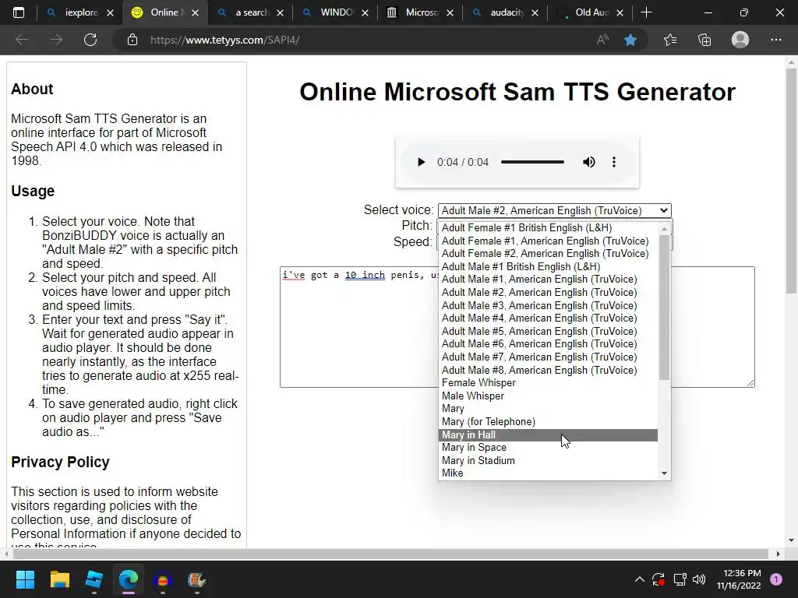
Task: Open the taskbar clock and date
Action: pyautogui.click(x=739, y=579)
